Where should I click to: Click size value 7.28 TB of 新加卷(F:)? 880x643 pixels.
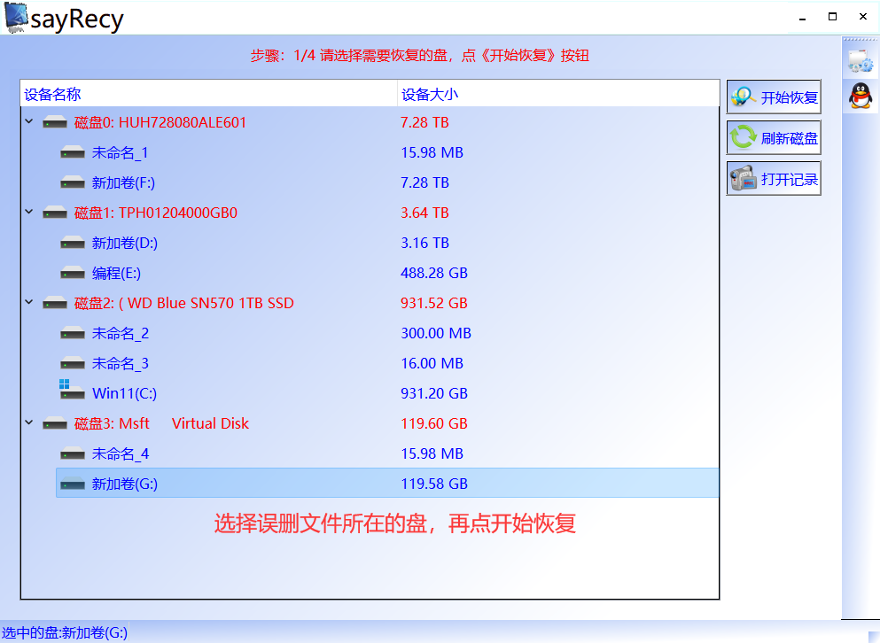[424, 182]
